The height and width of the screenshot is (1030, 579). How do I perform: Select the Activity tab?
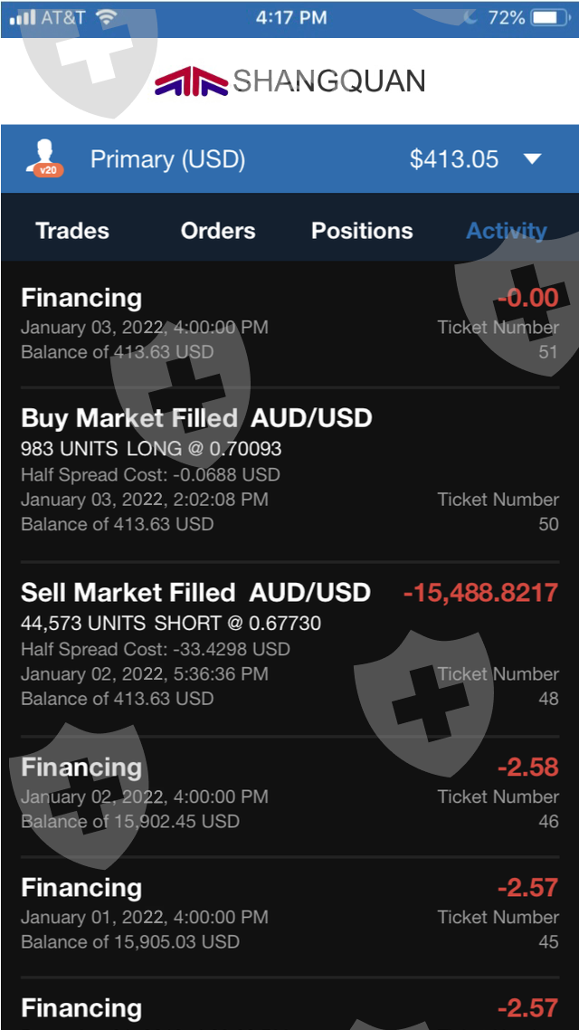[x=506, y=231]
